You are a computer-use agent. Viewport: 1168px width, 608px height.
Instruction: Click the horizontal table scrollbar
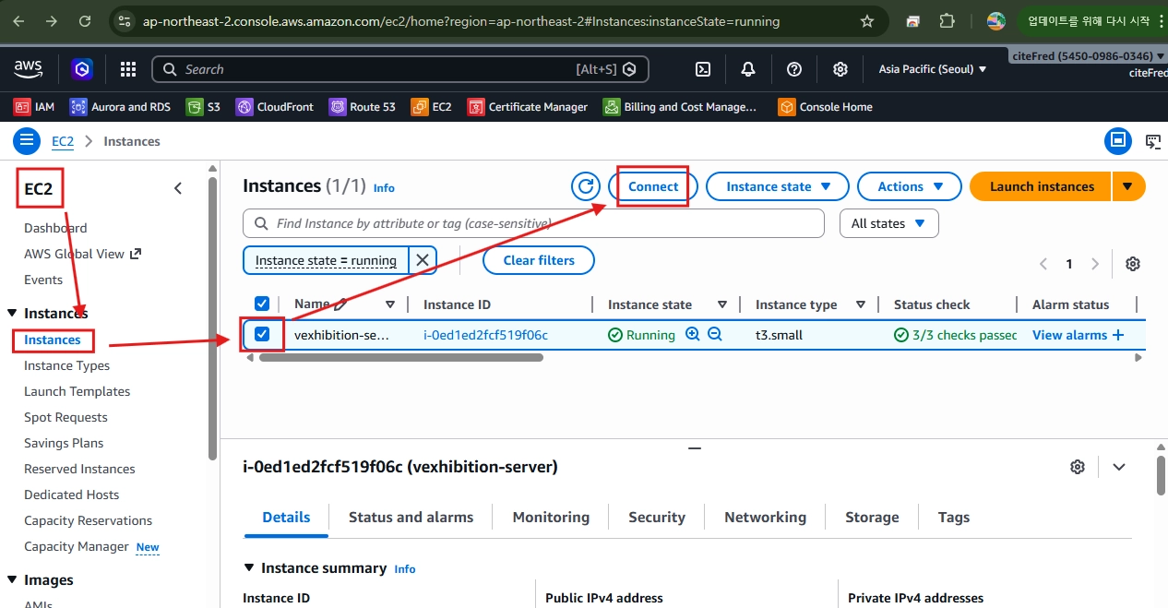pos(401,357)
